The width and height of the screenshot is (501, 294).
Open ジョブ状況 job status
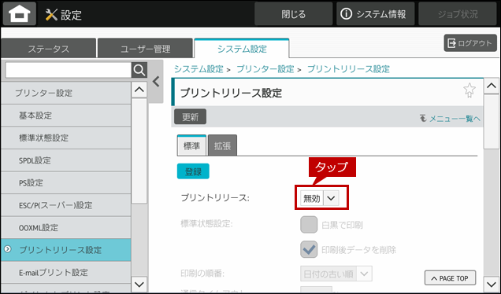click(x=458, y=14)
